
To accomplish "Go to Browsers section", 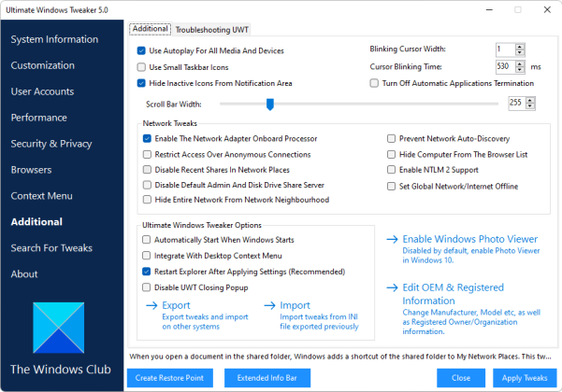I will [31, 170].
